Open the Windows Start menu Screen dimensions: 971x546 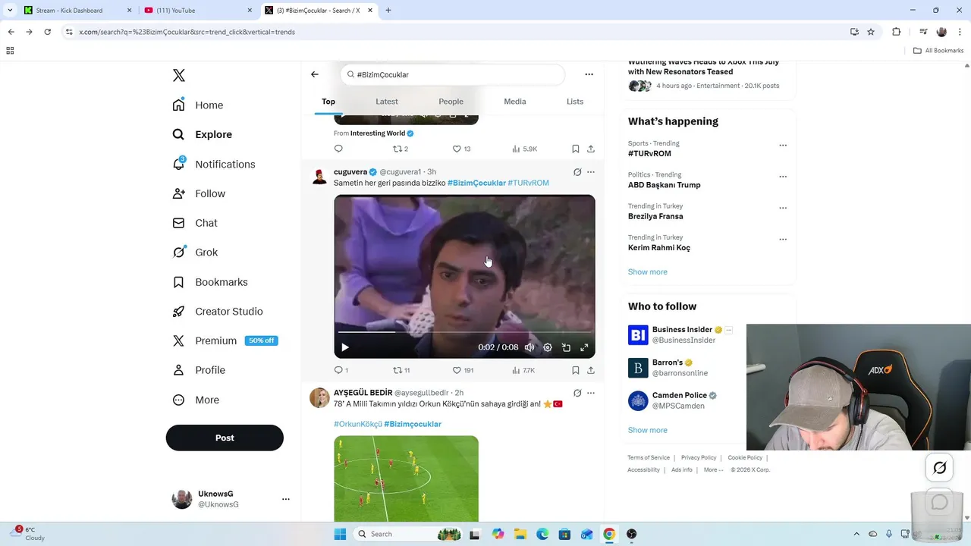point(340,534)
